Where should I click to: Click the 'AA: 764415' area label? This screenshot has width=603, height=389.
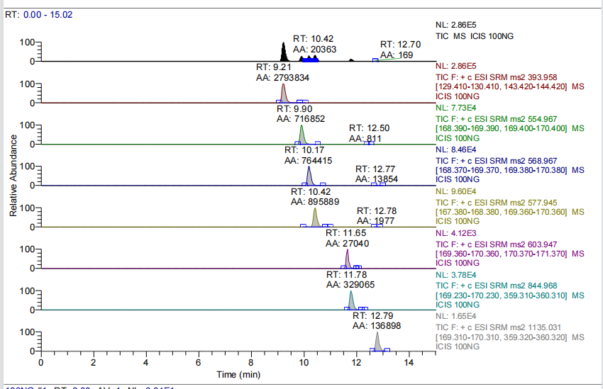[308, 161]
